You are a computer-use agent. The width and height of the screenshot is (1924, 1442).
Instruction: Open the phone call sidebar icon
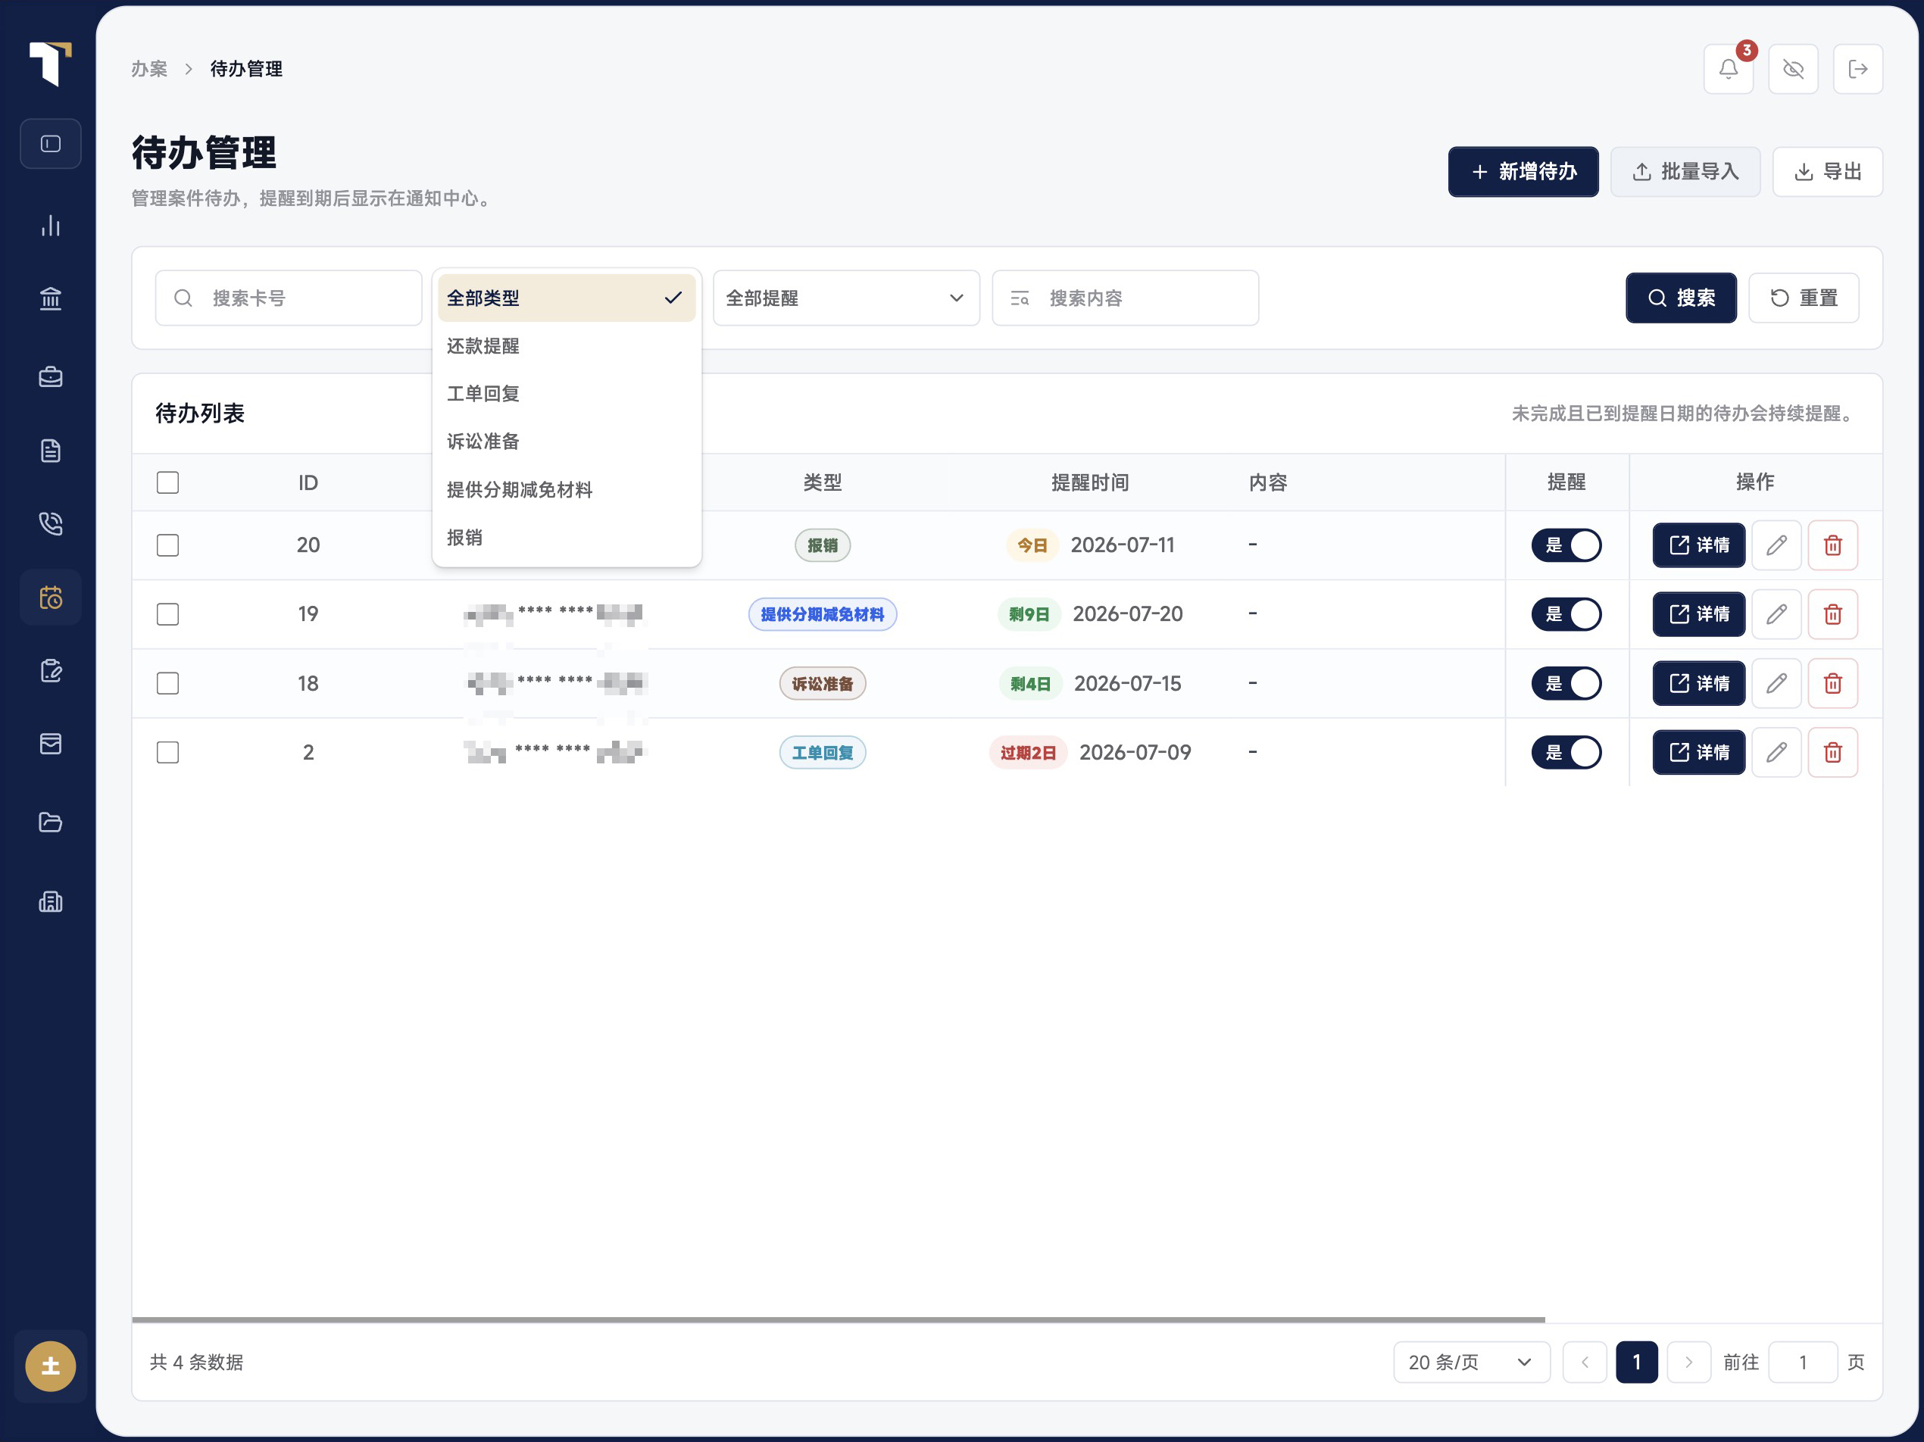(x=51, y=523)
